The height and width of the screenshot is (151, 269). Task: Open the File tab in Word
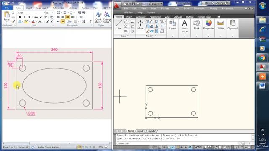click(x=7, y=8)
